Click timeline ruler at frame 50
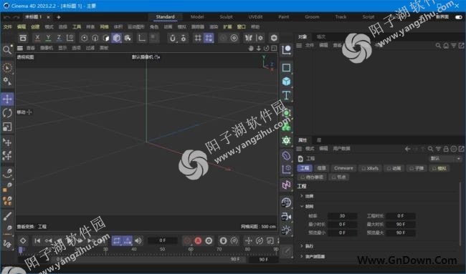 point(162,250)
